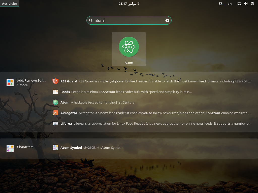Viewport: 258px width, 193px height.
Task: Select the 'Akregator' result name
Action: click(x=69, y=113)
